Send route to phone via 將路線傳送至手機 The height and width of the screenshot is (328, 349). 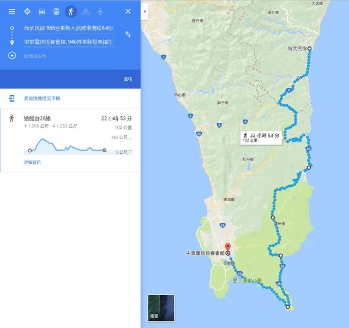[42, 98]
